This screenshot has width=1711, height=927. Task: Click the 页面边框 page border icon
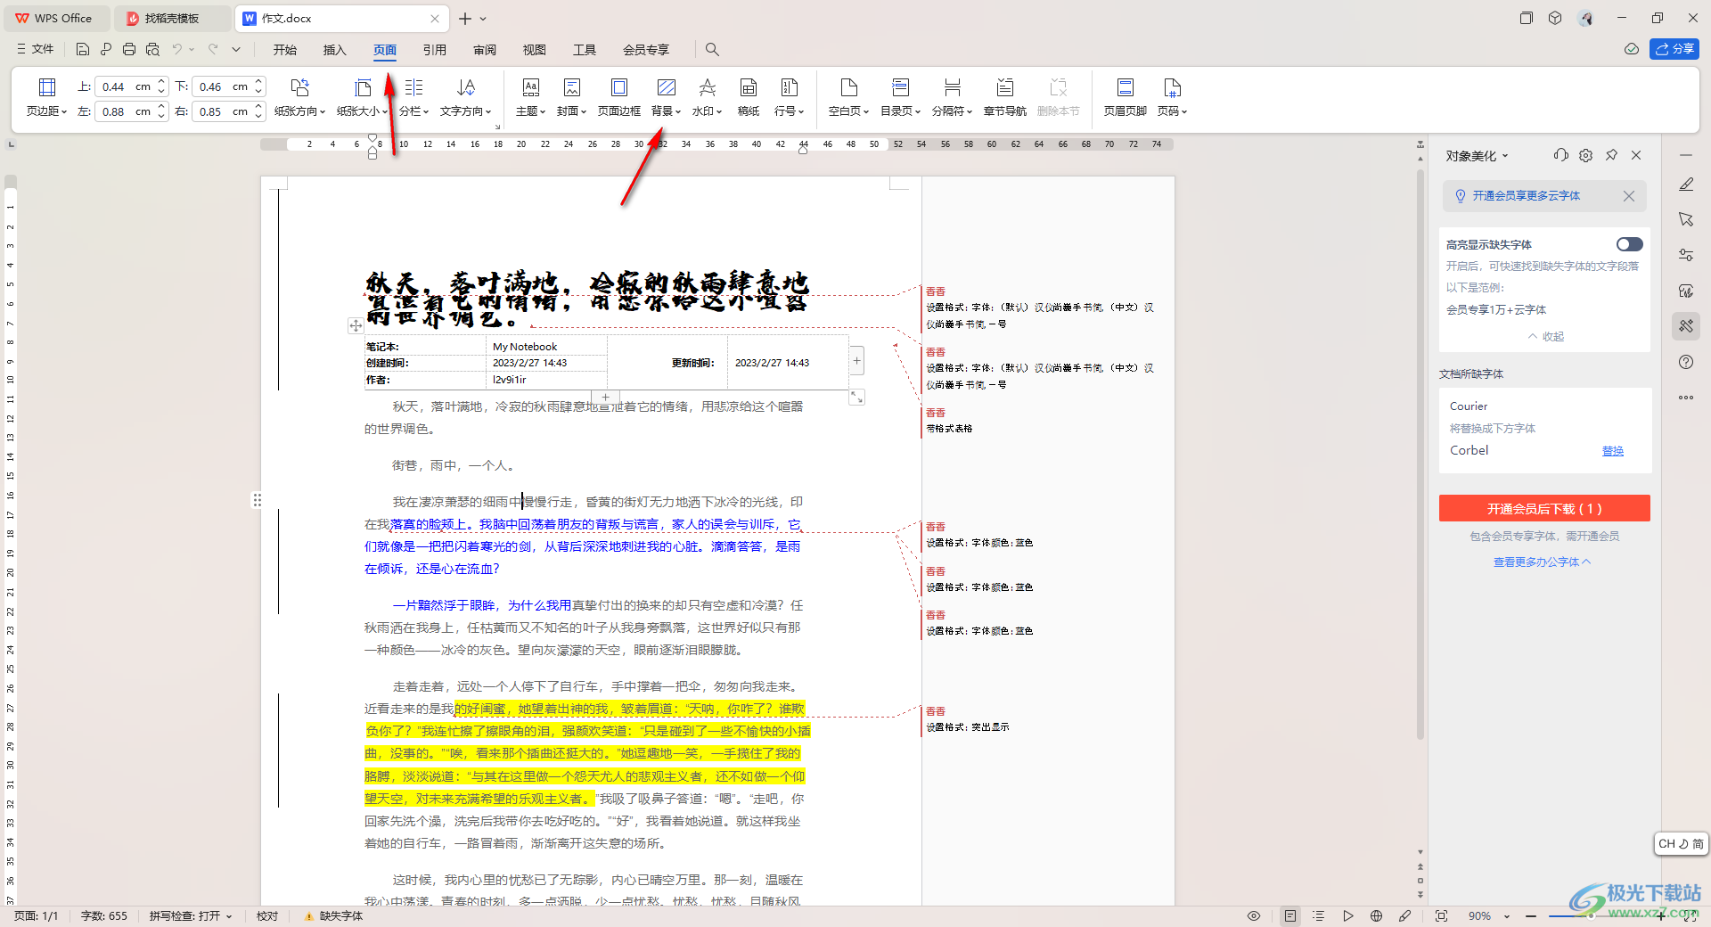click(x=618, y=87)
